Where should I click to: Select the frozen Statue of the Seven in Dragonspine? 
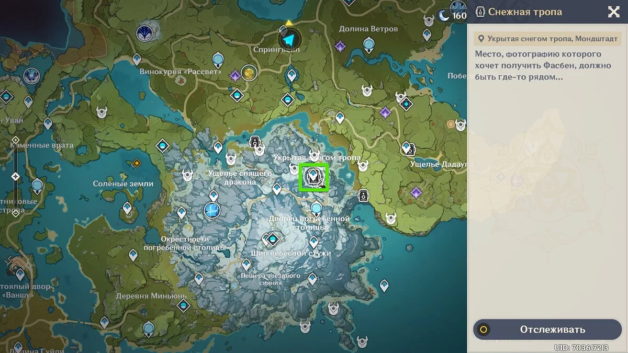212,210
